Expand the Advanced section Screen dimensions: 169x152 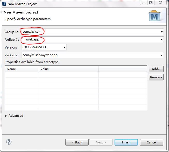6,116
